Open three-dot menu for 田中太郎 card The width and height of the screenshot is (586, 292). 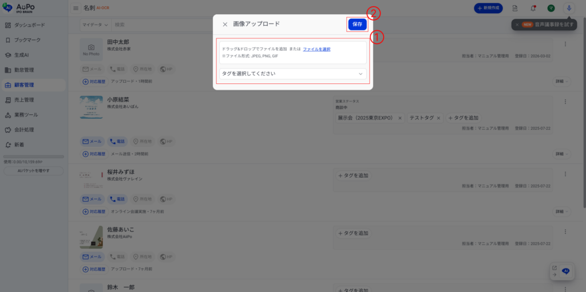[565, 45]
